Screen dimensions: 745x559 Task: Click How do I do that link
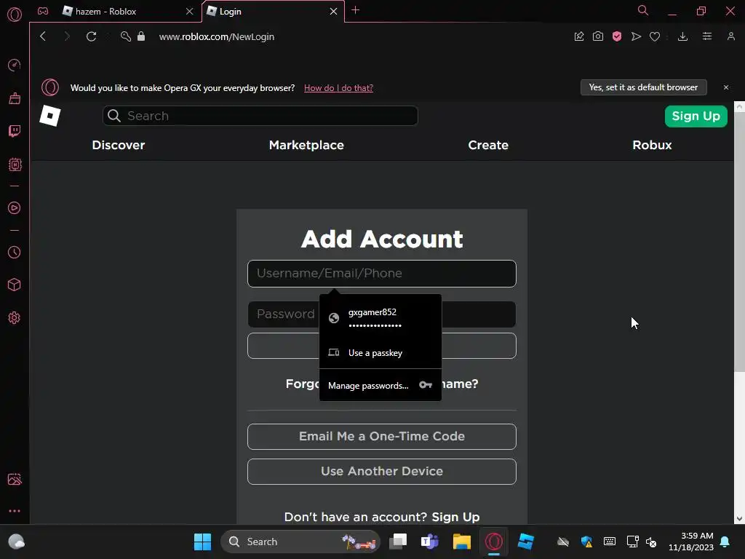338,88
